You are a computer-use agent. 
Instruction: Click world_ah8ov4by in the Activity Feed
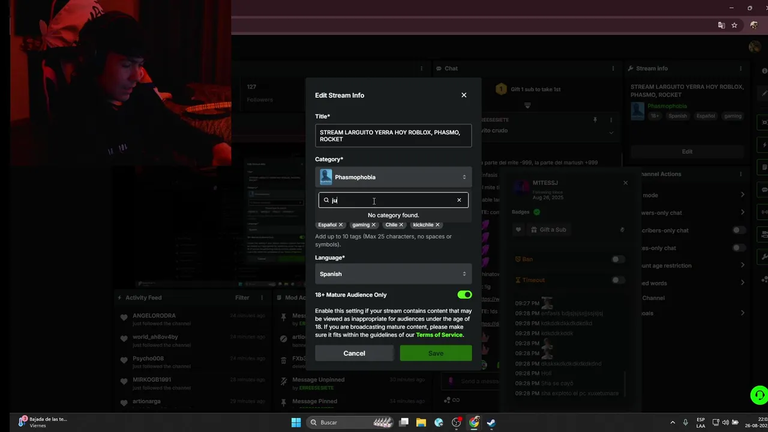155,337
